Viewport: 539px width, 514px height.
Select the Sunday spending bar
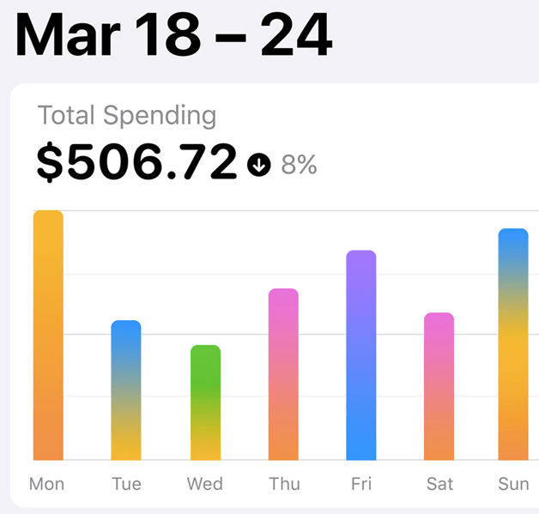[513, 344]
